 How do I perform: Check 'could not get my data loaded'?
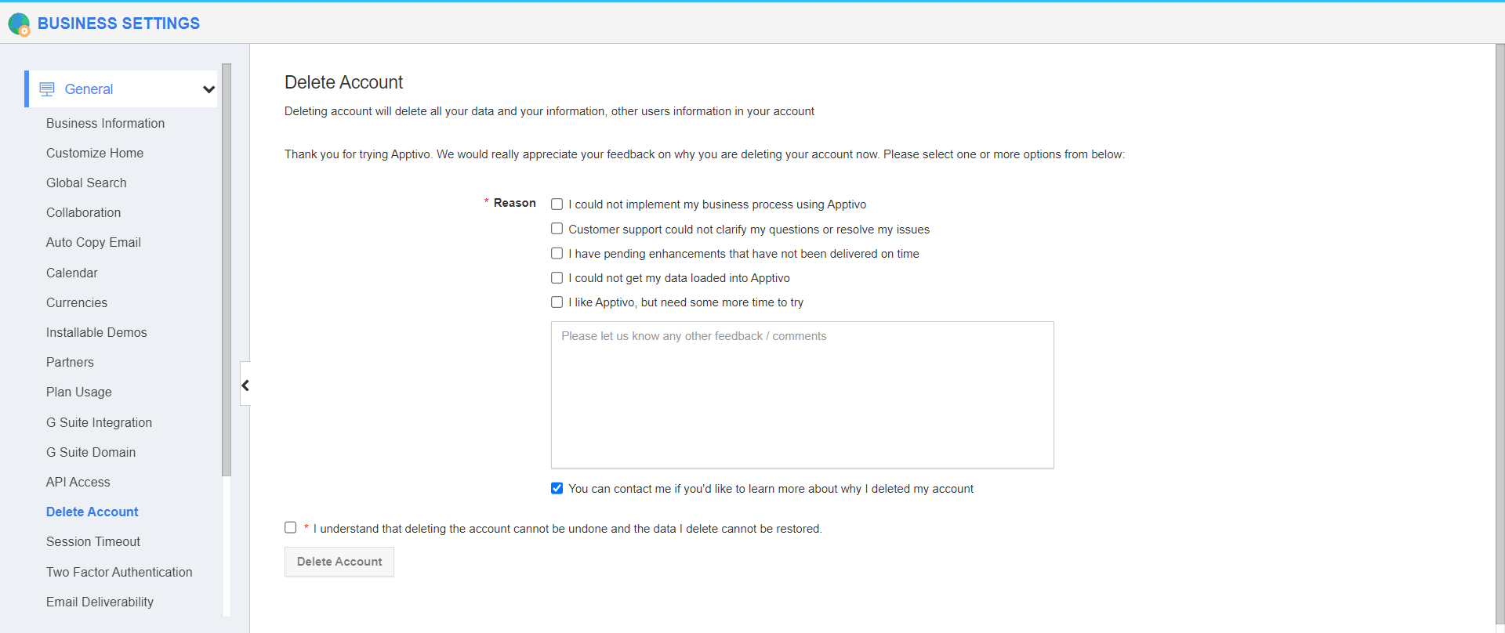tap(557, 278)
